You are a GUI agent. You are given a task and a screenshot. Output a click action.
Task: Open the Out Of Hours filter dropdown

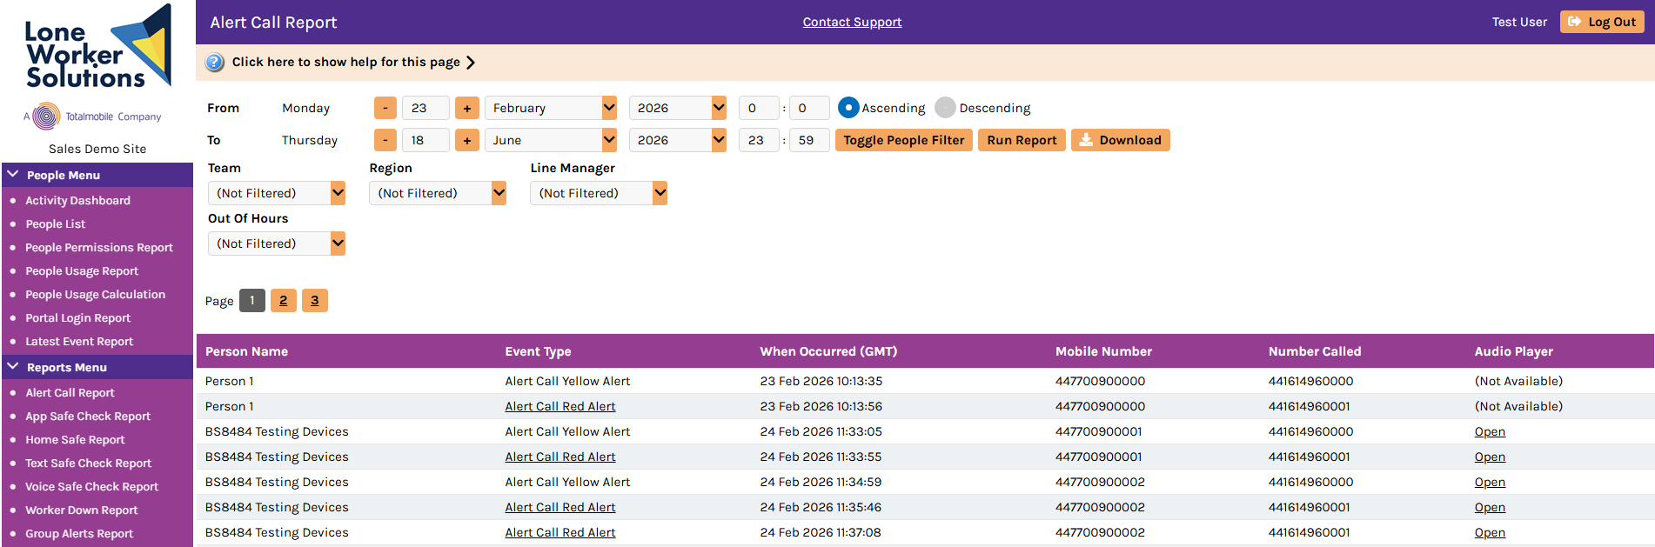click(x=277, y=243)
